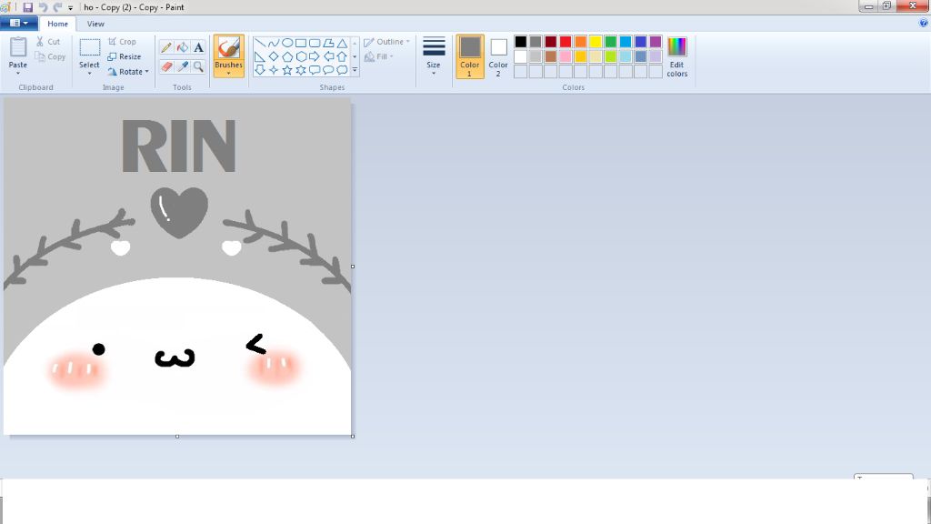Choose the Six-point star shape
The image size is (931, 524).
[301, 70]
